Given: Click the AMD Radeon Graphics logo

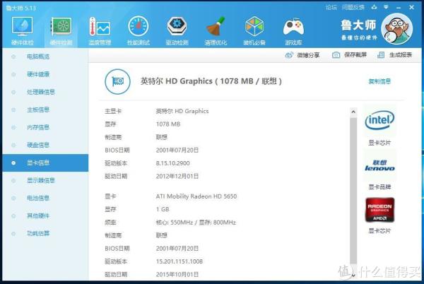Looking at the screenshot, I should [x=379, y=211].
